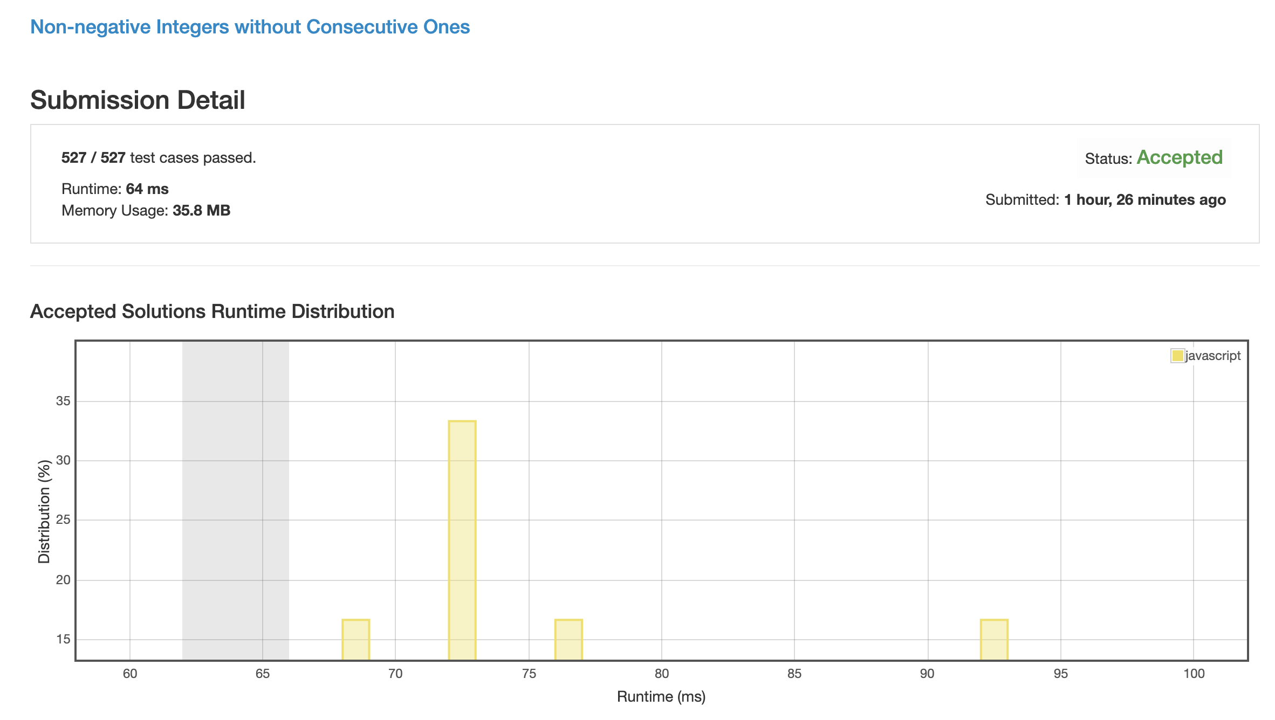Click the y-axis tick label 35
This screenshot has height=720, width=1275.
point(63,401)
